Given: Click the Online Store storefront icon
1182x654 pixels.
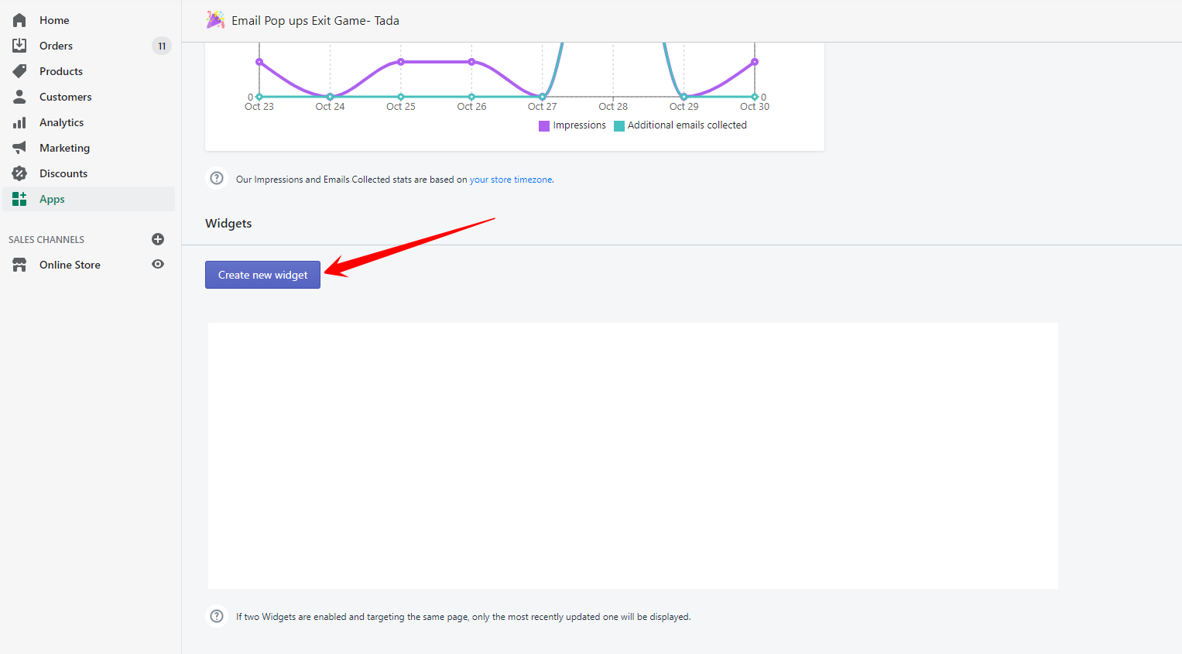Looking at the screenshot, I should pos(19,265).
